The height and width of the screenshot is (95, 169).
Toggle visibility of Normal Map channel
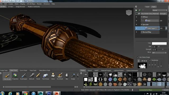[x=137, y=32]
